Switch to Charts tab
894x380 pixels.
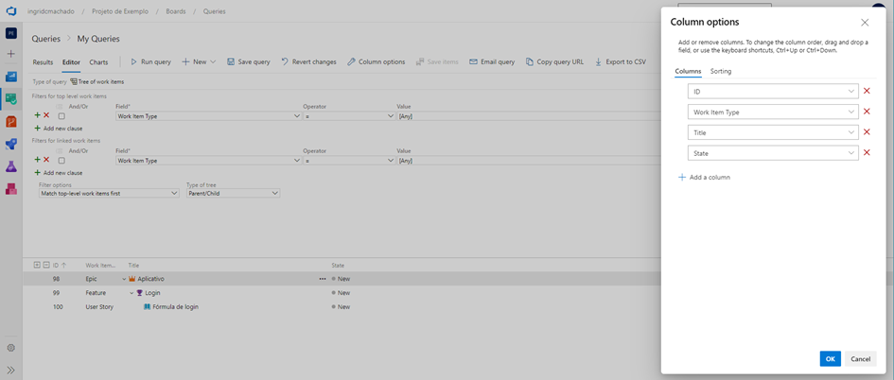(98, 61)
